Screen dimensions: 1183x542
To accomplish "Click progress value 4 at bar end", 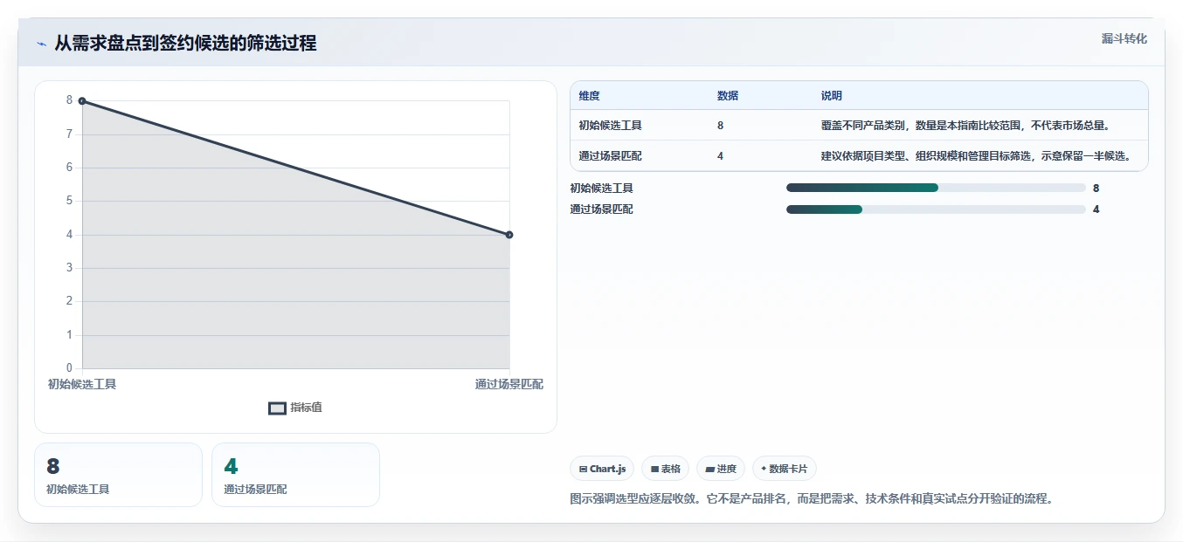I will pyautogui.click(x=1096, y=209).
